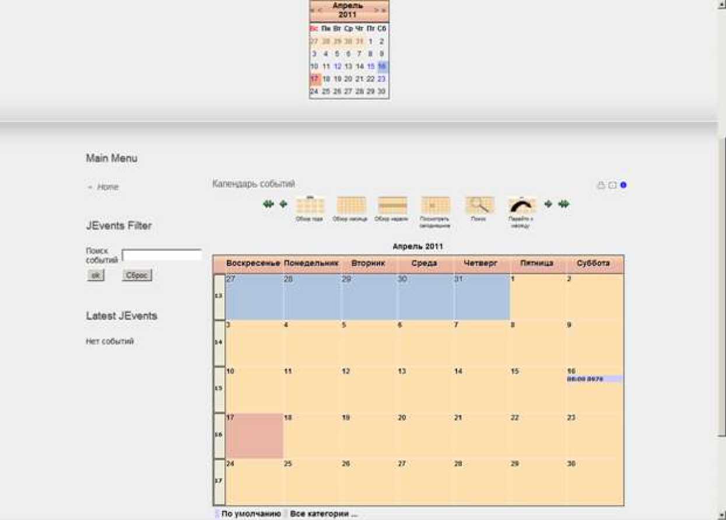Click Апрель month title in mini calendar

(349, 6)
